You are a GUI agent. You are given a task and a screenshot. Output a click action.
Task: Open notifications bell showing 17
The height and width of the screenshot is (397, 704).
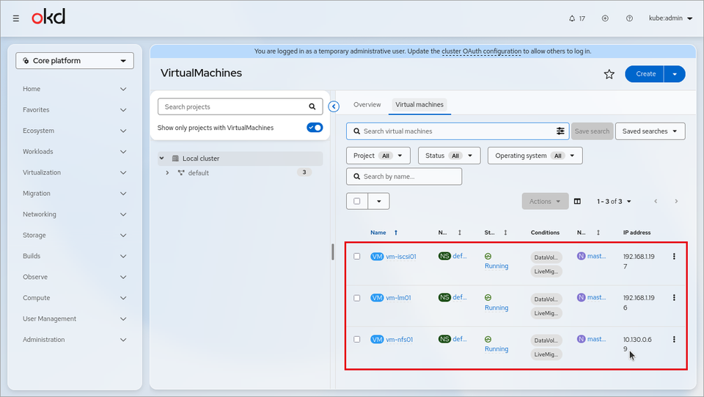click(577, 18)
